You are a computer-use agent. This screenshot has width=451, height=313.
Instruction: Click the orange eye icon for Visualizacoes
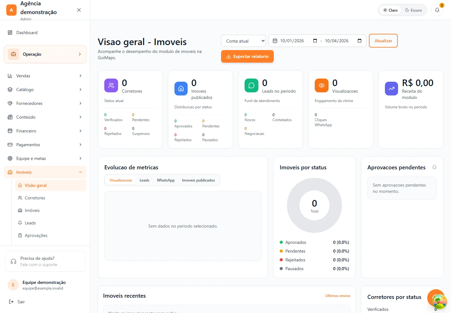tap(322, 85)
